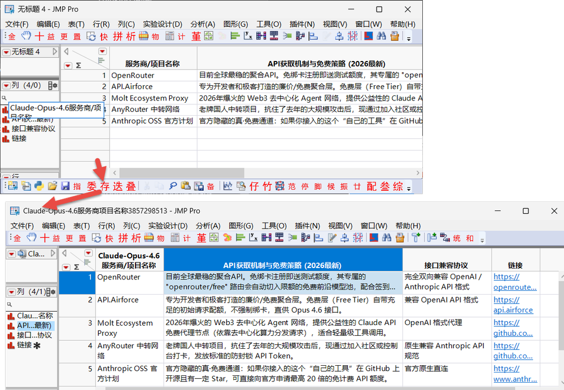The width and height of the screenshot is (564, 390).
Task: Expand toolbar overflow arrow in 无标题 4 top toolbar
Action: (409, 38)
